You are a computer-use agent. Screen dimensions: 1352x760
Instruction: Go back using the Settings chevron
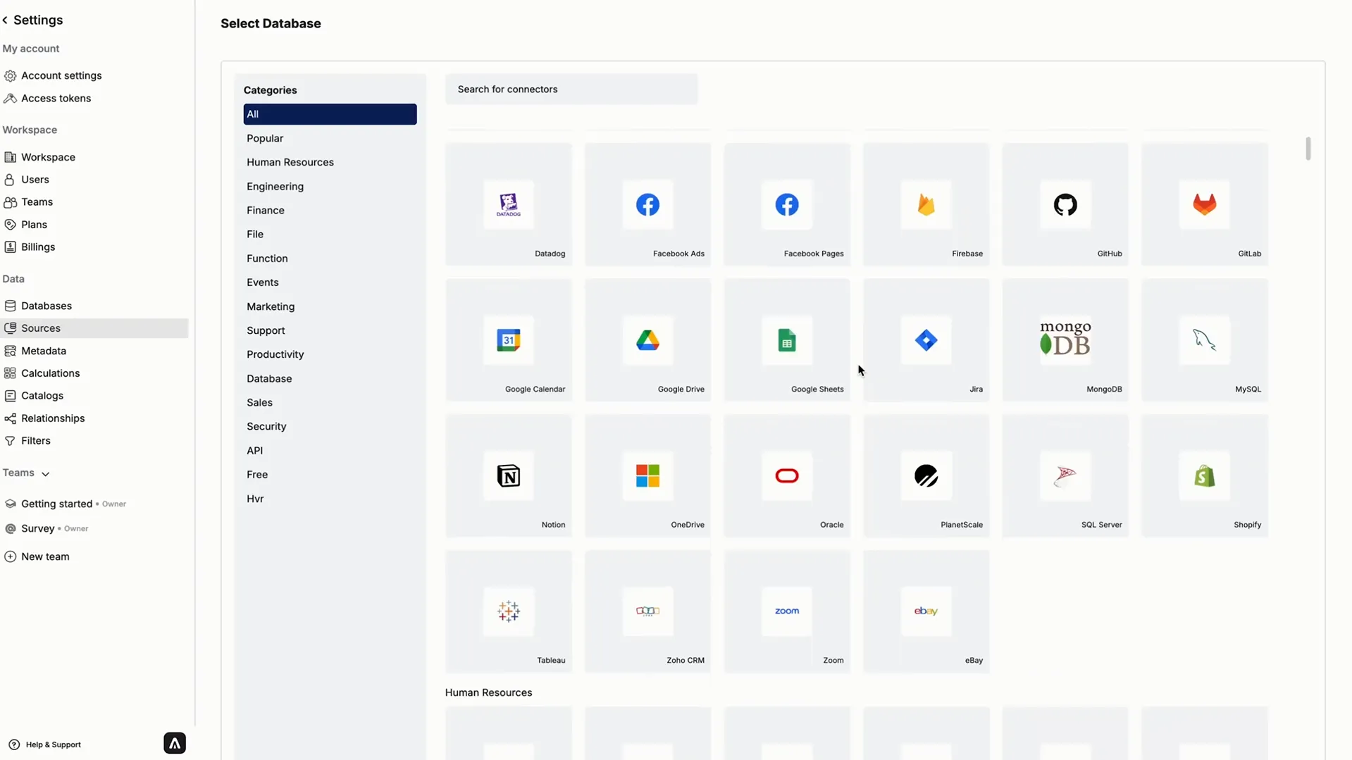click(x=5, y=20)
